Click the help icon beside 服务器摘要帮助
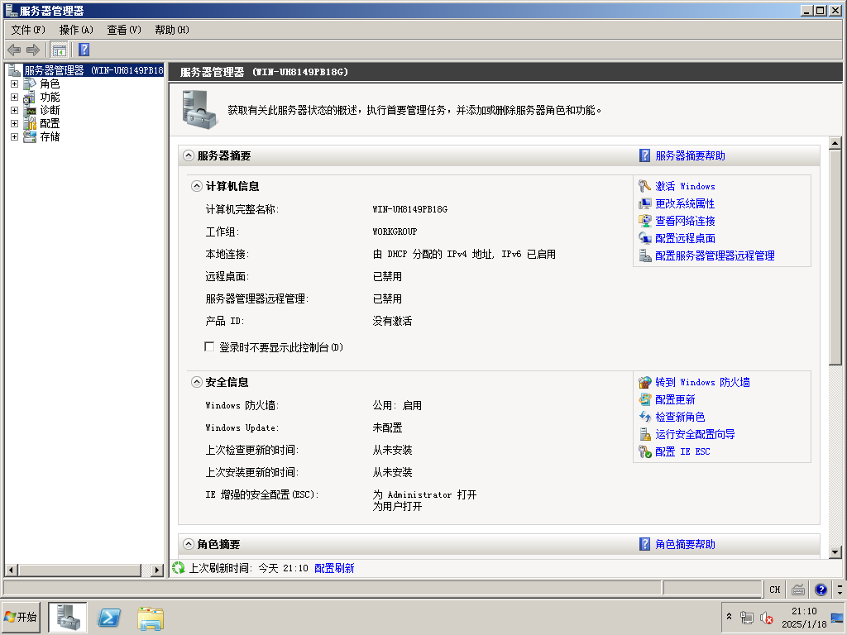 tap(644, 155)
